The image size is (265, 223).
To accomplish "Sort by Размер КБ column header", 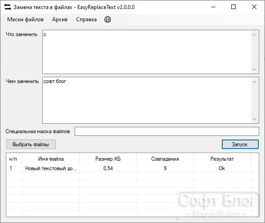I will [x=108, y=159].
